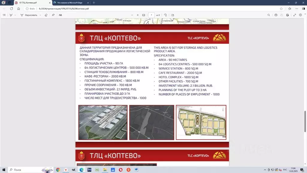Viewport: 307px width, 173px height.
Task: Click 'INVESTMENT VOLUME: 2.1 BILLION. RUB.' text
Action: click(186, 86)
